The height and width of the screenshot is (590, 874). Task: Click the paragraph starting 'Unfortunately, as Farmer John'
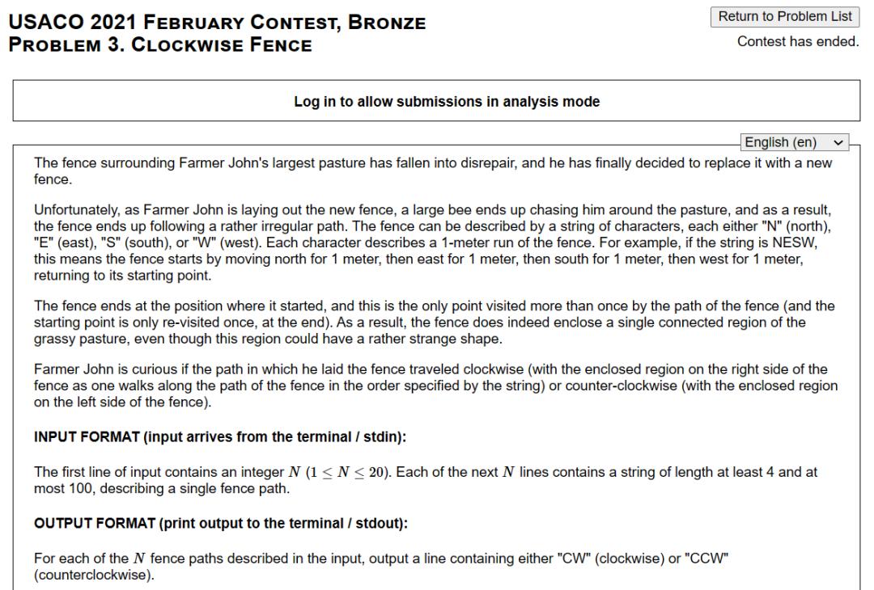click(x=437, y=242)
